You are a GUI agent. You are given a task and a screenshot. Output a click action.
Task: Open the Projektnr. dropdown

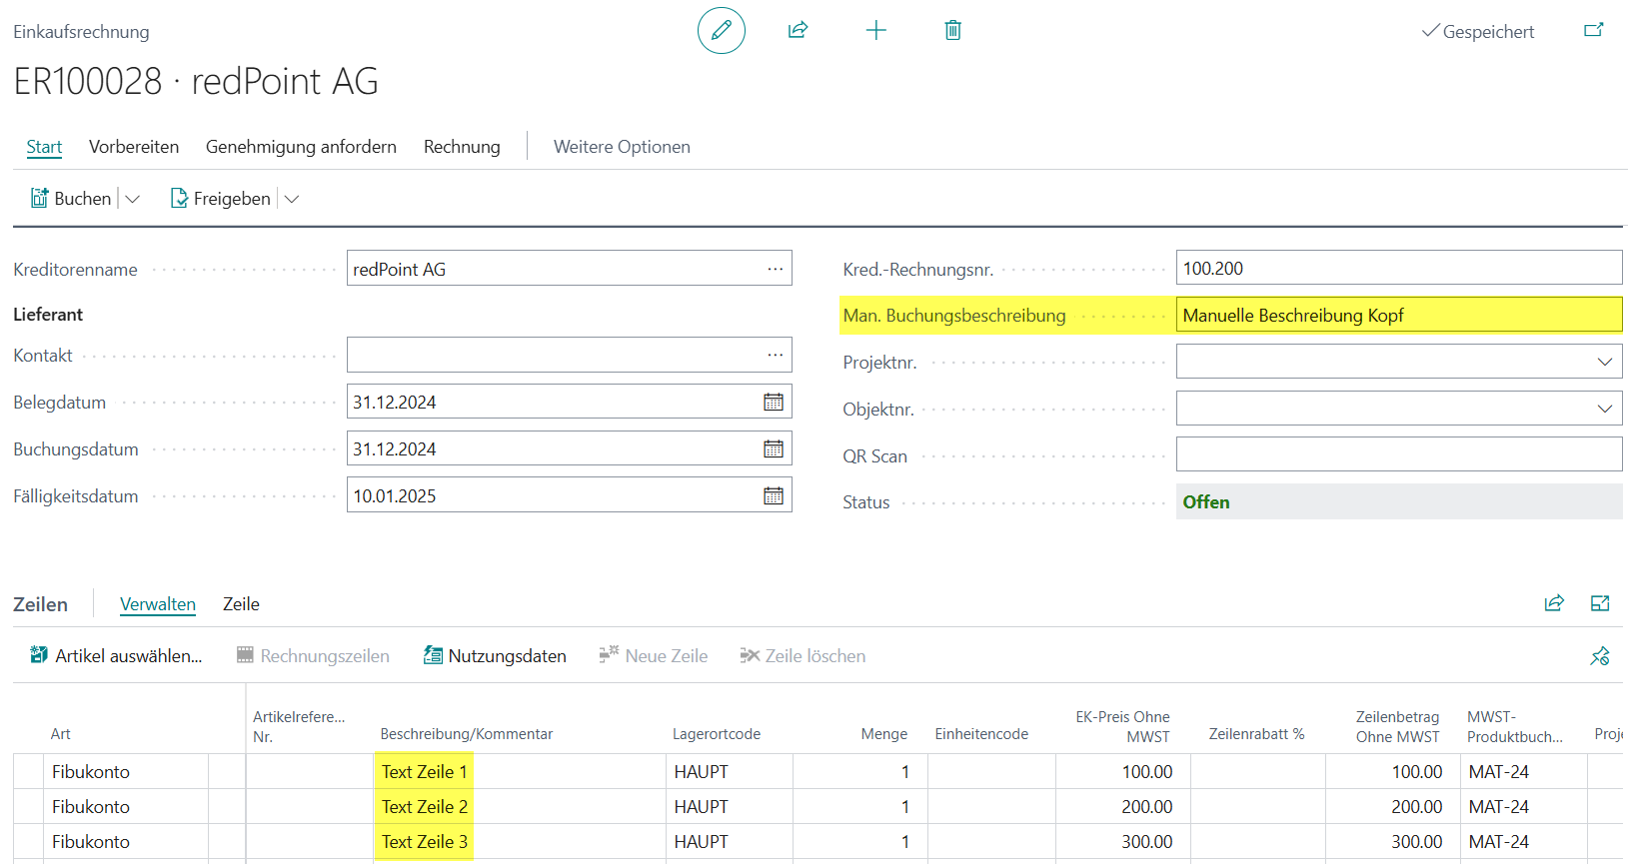tap(1605, 362)
